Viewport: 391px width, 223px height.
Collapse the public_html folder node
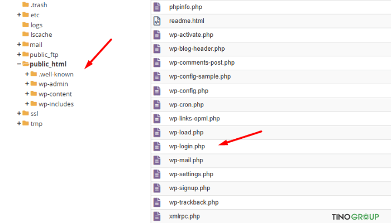(19, 64)
